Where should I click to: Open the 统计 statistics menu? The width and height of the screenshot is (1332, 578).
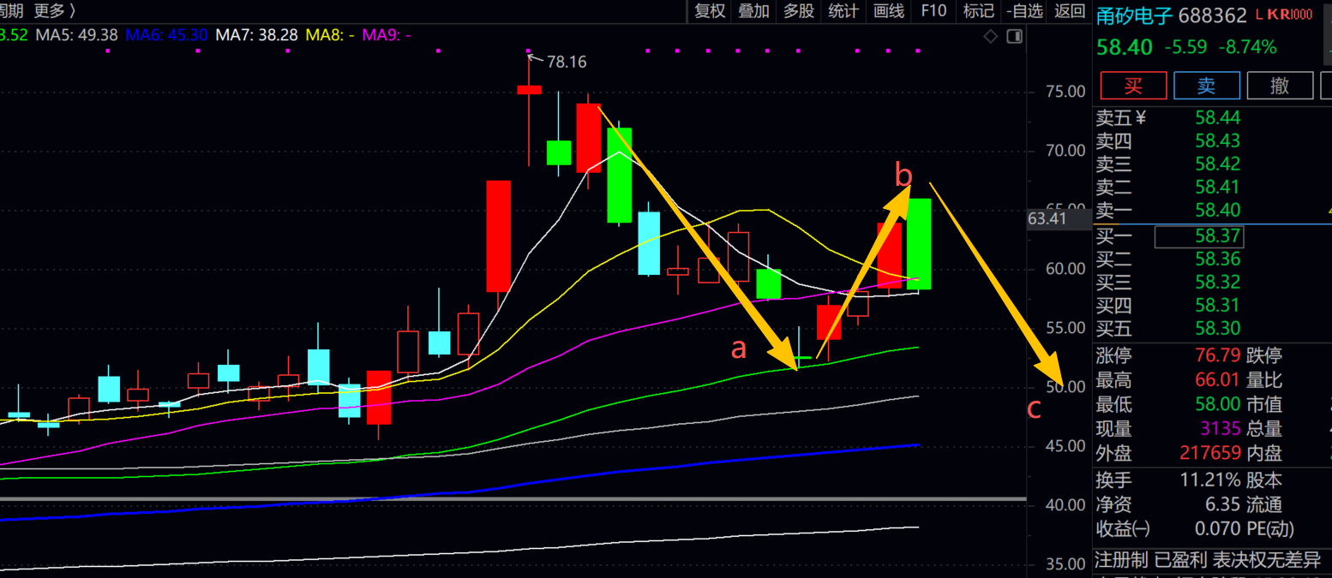[843, 11]
